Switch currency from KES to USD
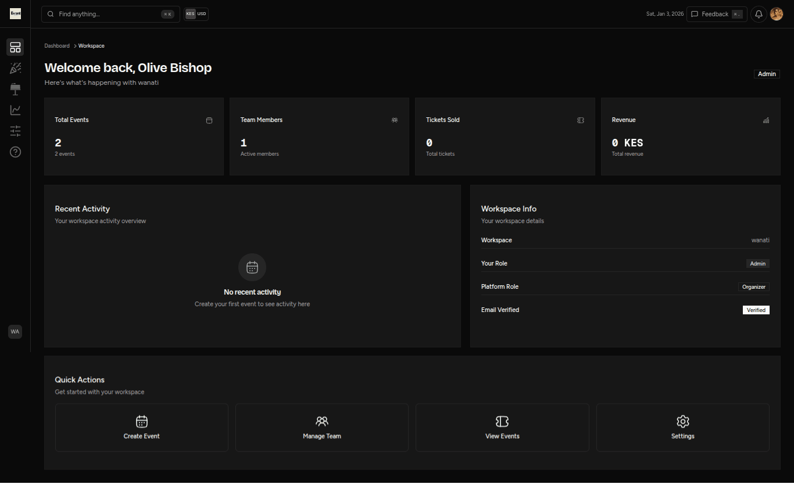Screen dimensions: 794x484 [203, 13]
